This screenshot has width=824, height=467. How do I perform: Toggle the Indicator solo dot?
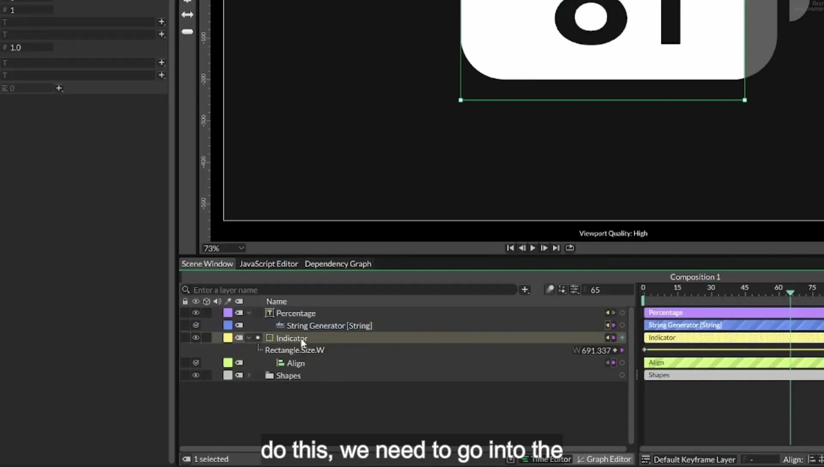coord(258,338)
